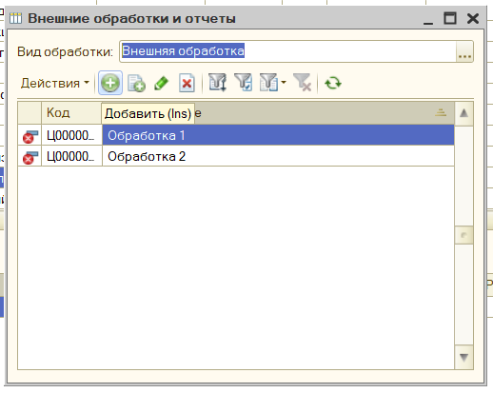Click the Вид обработки input field
Viewport: 493px width, 393px height.
click(287, 51)
